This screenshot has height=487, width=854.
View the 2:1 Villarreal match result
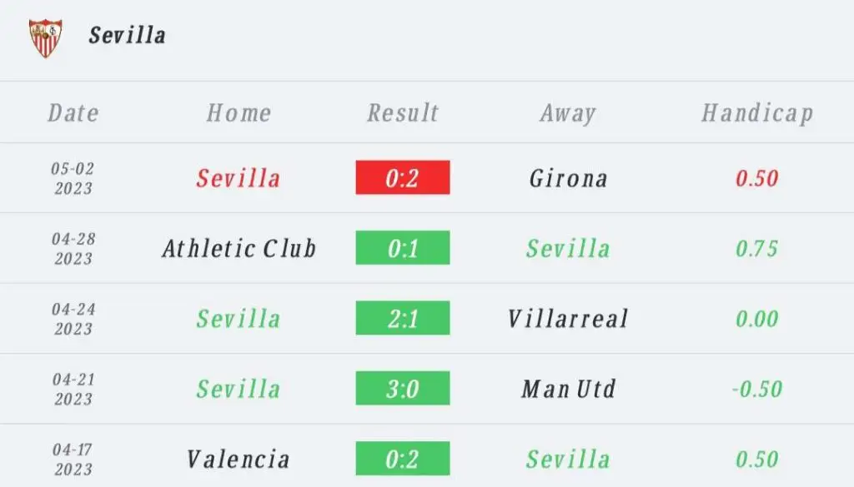pyautogui.click(x=403, y=317)
